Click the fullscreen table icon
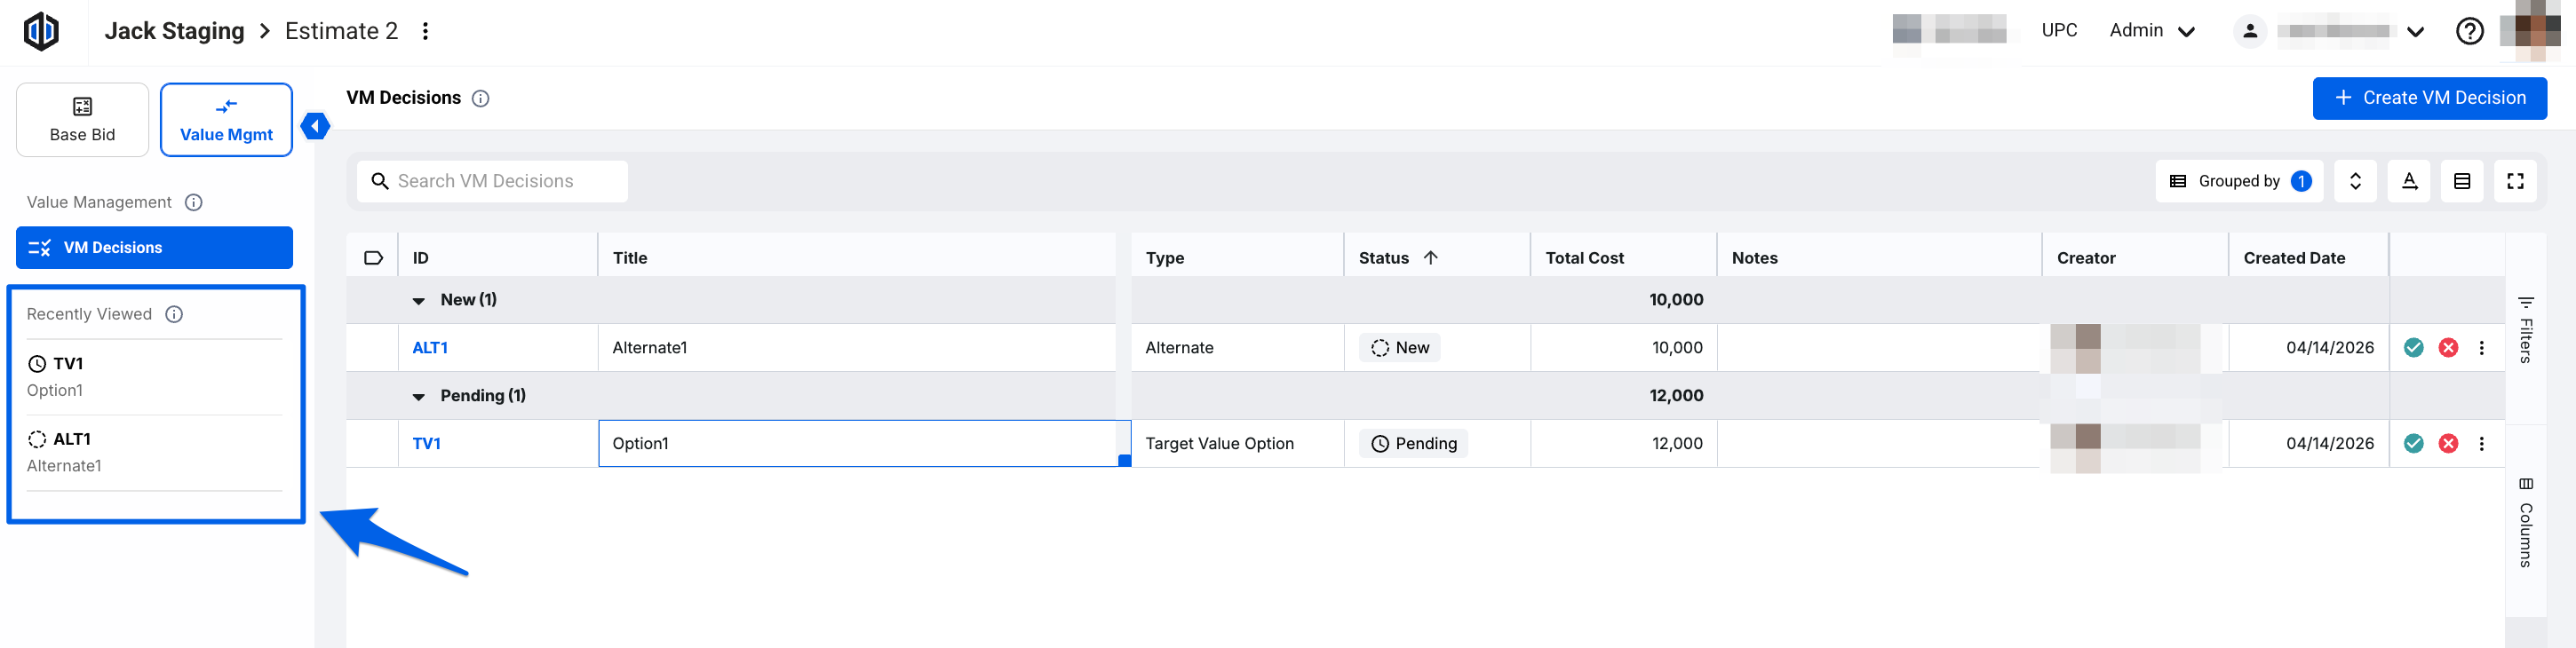The image size is (2576, 648). click(x=2515, y=181)
